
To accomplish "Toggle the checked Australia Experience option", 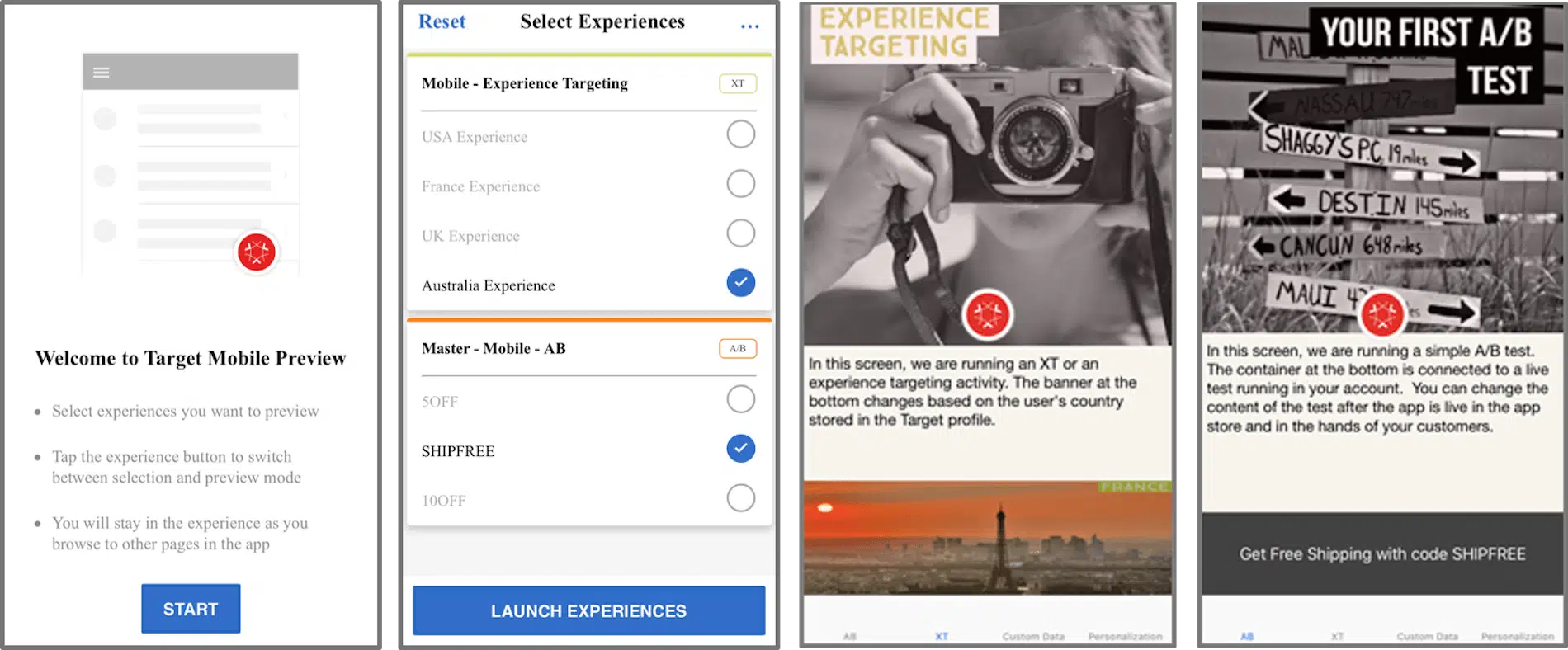I will point(740,282).
